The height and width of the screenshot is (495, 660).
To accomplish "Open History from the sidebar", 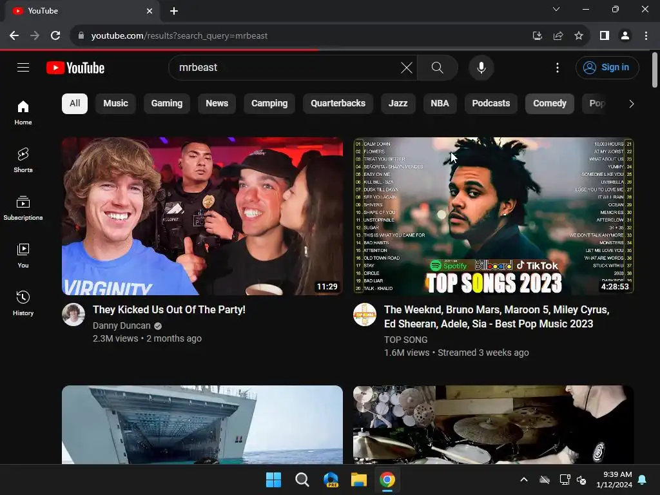I will click(x=23, y=303).
